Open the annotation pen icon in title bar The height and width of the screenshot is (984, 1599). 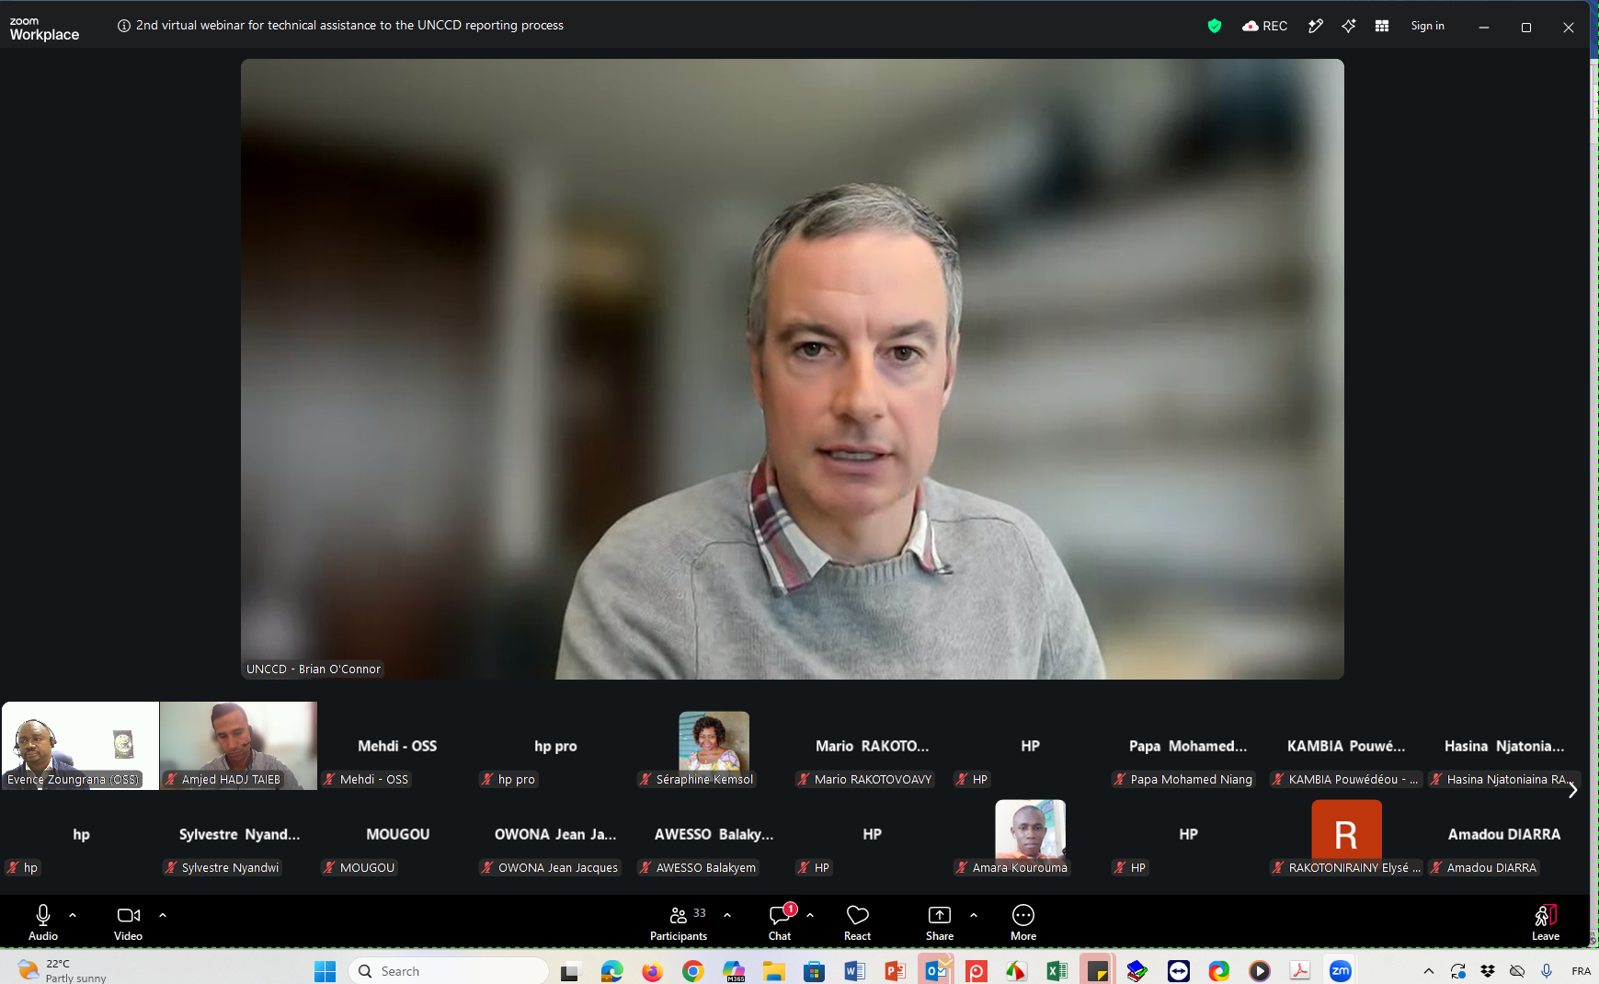pyautogui.click(x=1316, y=26)
